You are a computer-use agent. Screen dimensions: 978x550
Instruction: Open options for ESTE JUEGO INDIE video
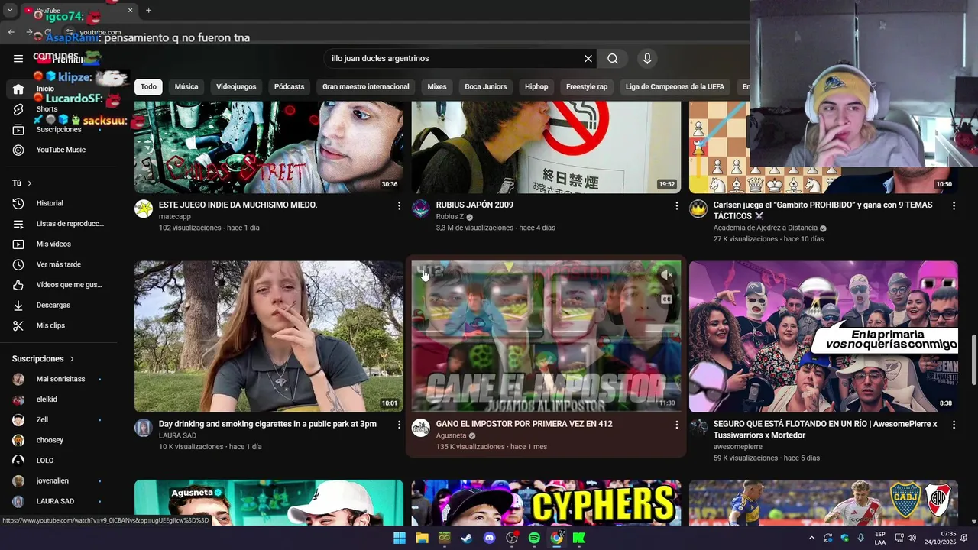pyautogui.click(x=399, y=205)
